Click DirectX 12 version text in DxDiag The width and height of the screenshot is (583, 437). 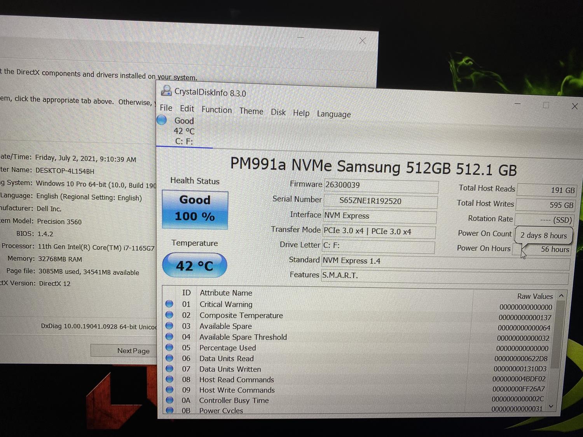(54, 284)
